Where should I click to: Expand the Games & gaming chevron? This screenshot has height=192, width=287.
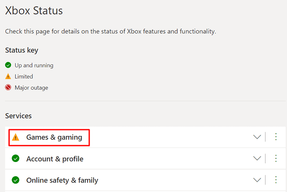tap(257, 137)
